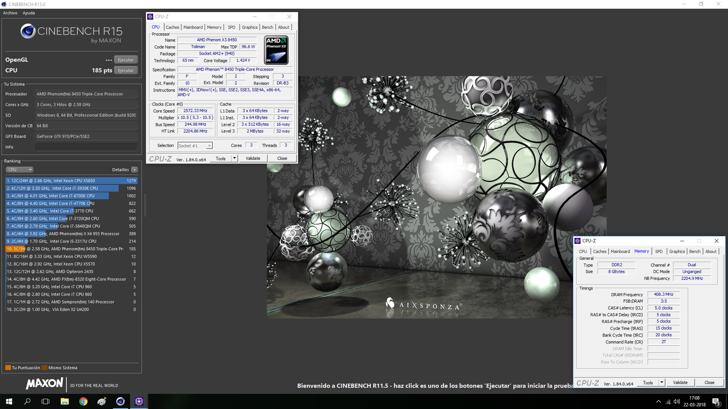
Task: Open the SPD tab in the Memory window
Action: 659,251
